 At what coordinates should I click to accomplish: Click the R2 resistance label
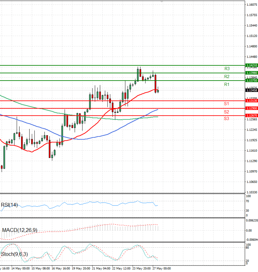[227, 77]
